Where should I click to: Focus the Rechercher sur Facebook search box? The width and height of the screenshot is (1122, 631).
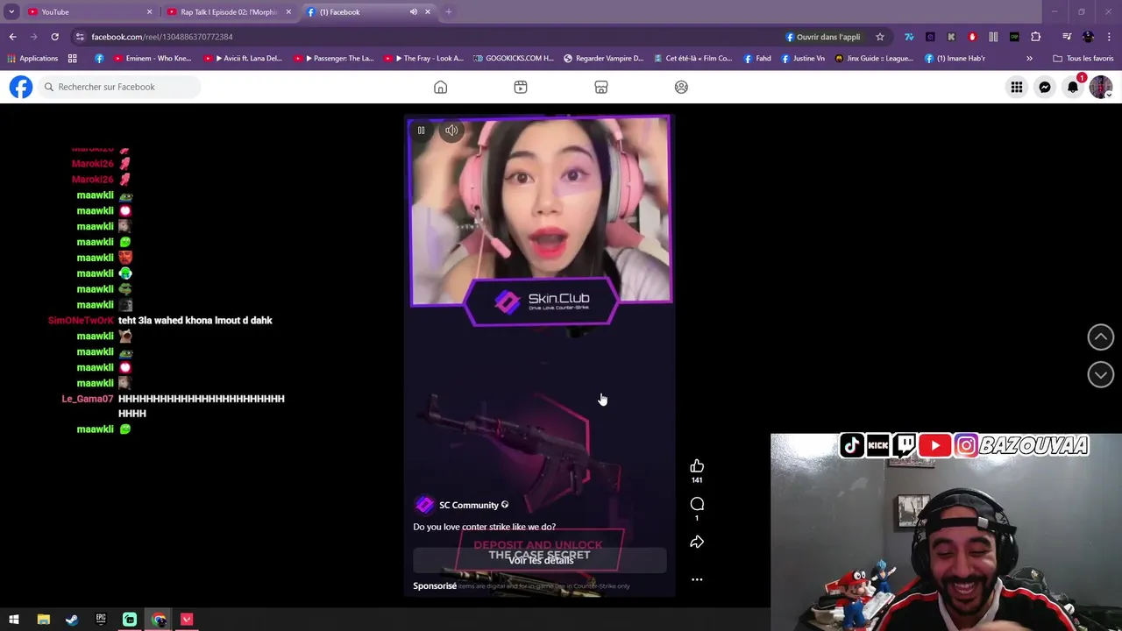[119, 87]
